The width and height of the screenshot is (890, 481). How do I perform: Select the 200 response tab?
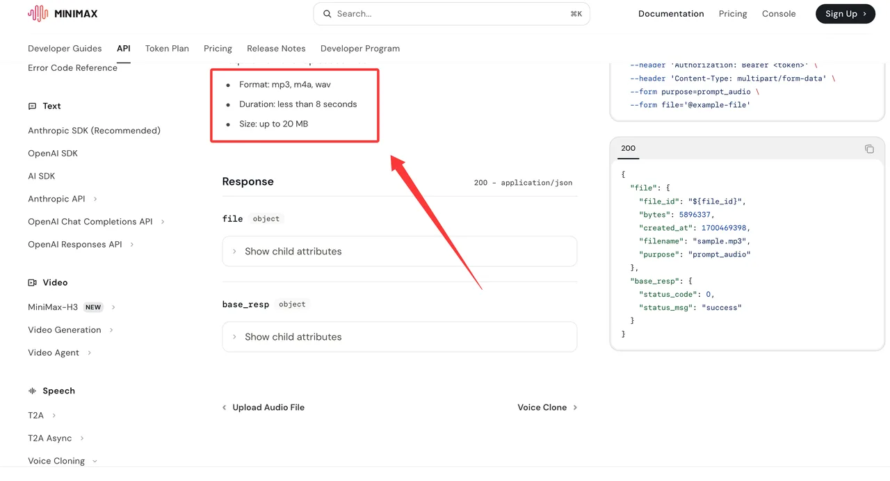point(628,148)
